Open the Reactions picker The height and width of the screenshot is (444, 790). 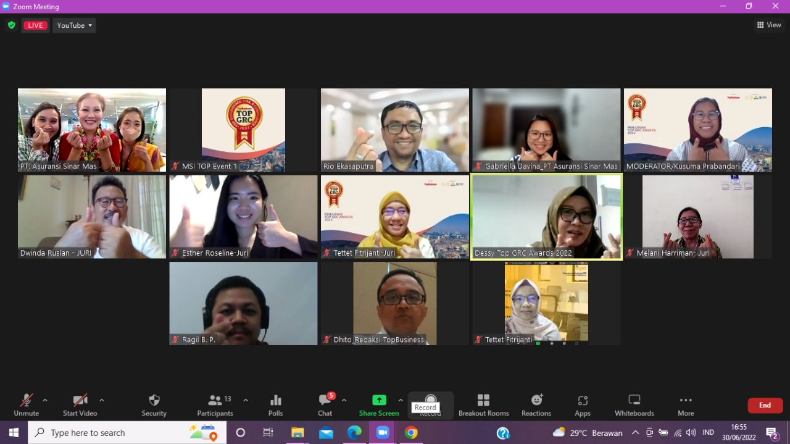[x=536, y=404]
